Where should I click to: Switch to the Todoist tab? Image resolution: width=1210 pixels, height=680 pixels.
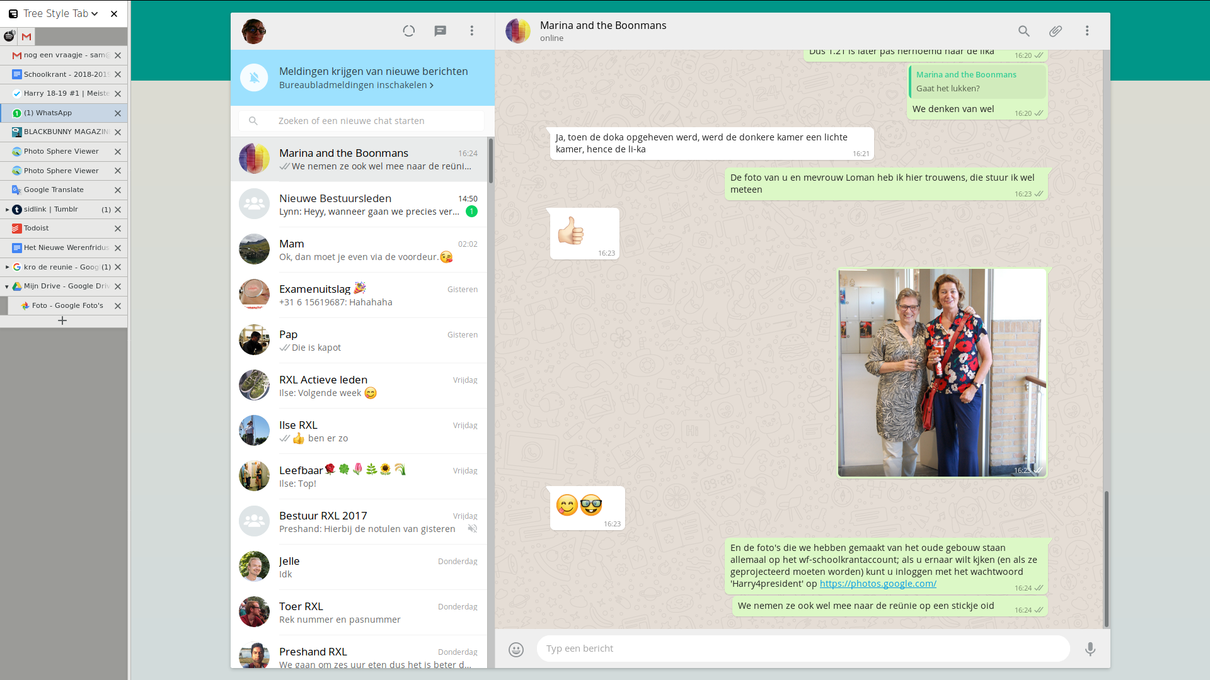point(37,229)
